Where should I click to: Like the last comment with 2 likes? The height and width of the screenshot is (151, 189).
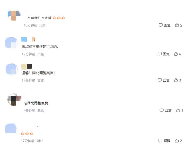click(177, 141)
